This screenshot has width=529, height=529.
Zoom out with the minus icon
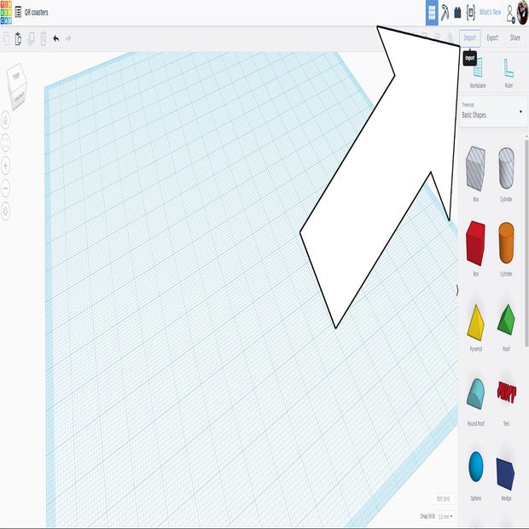tap(6, 187)
